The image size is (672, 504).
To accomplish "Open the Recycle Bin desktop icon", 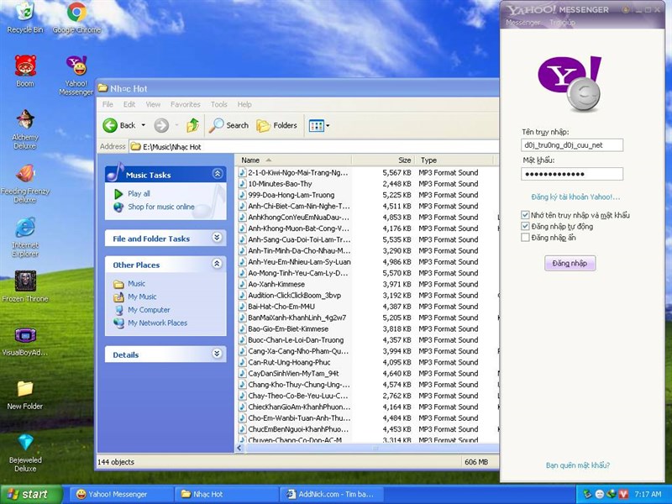I will (x=25, y=17).
